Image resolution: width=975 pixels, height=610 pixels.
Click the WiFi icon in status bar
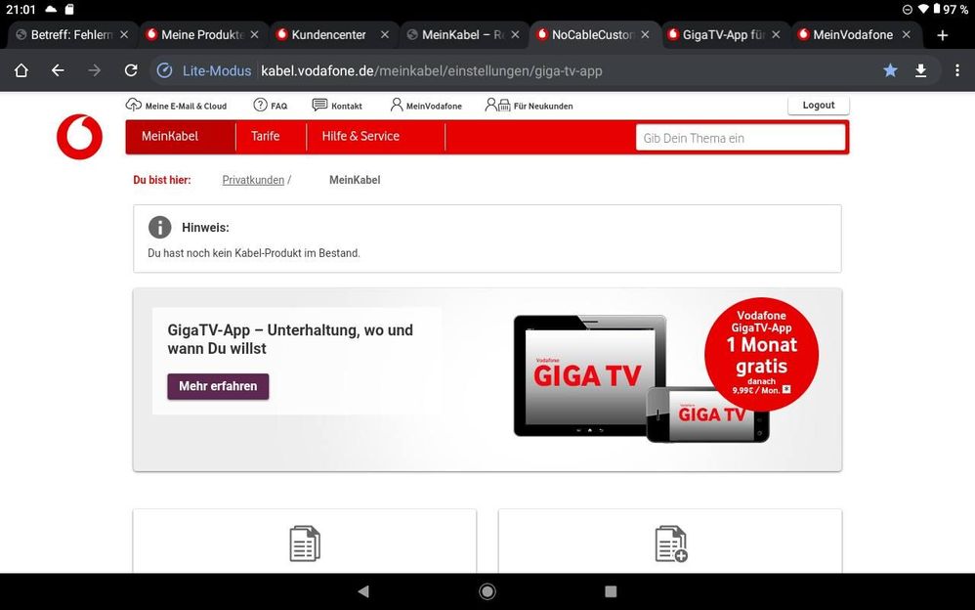pos(923,10)
